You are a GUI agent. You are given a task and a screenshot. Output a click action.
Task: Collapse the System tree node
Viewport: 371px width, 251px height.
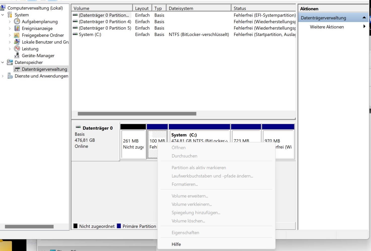pos(3,15)
